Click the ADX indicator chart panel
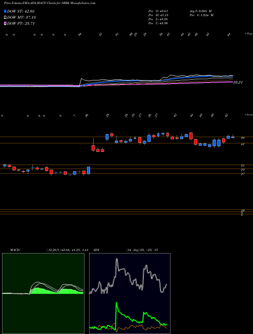 [x=130, y=294]
